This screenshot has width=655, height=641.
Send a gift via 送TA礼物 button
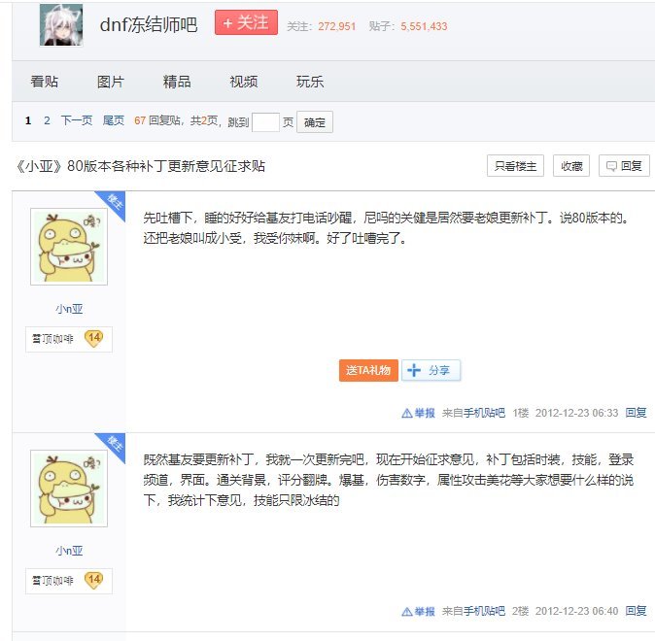tap(368, 370)
